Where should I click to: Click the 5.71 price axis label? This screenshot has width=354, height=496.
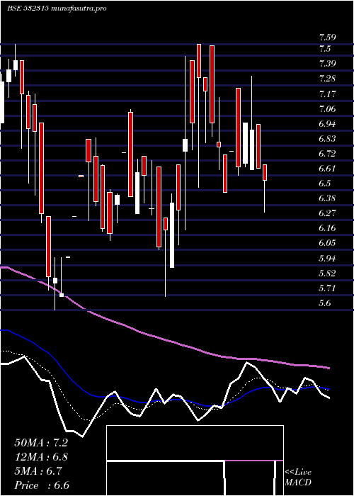[x=327, y=288]
